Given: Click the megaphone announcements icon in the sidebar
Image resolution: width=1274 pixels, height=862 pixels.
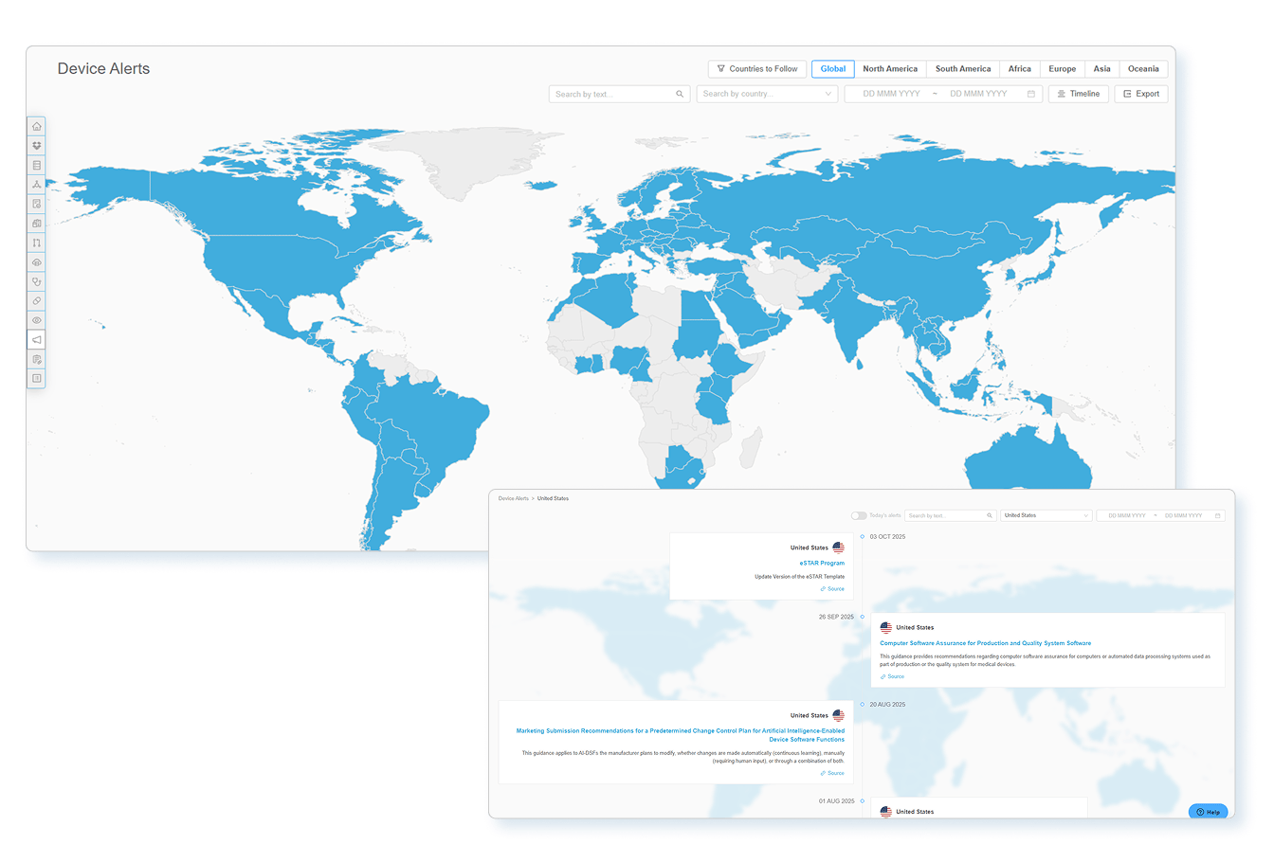Looking at the screenshot, I should 36,339.
